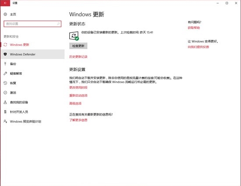The height and width of the screenshot is (186, 241).
Task: Click the Home gear icon
Action: (5, 14)
